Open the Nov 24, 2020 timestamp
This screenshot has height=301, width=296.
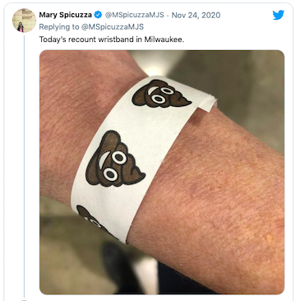coord(196,15)
